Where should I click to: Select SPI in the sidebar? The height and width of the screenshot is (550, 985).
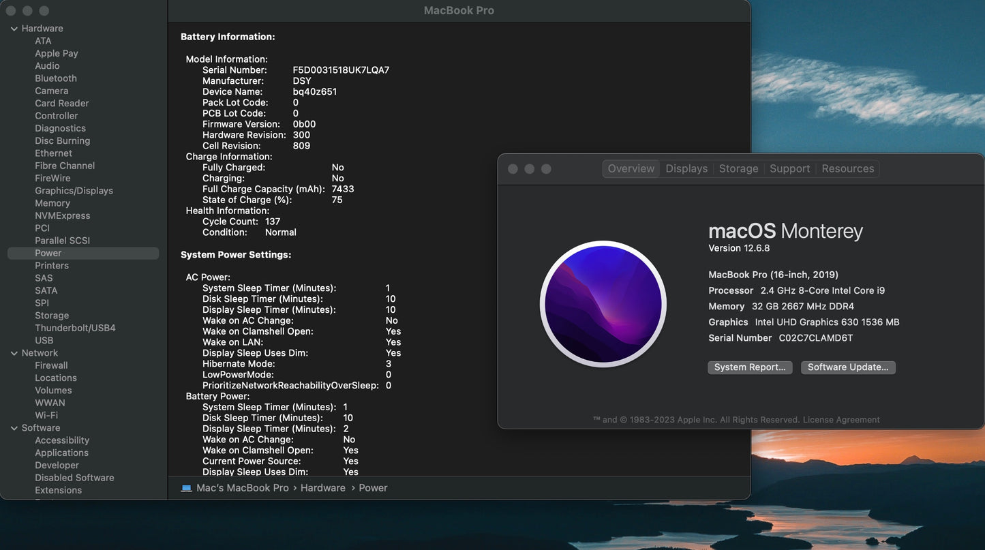coord(42,303)
